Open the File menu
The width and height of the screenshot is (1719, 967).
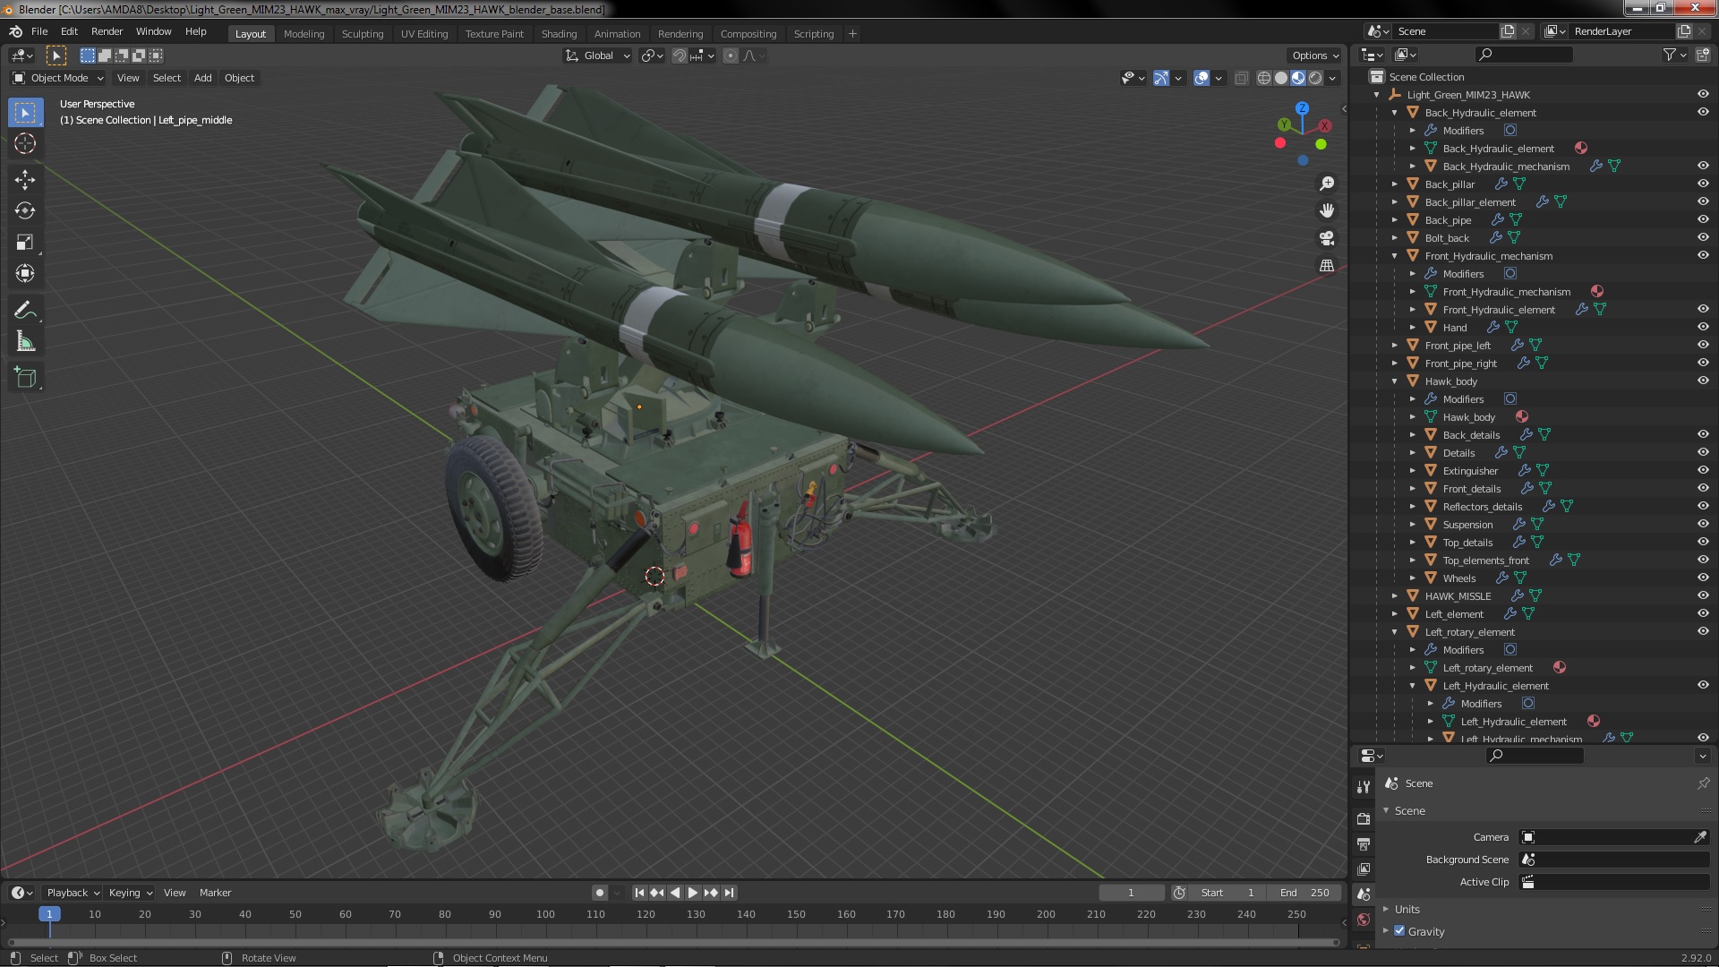coord(39,31)
